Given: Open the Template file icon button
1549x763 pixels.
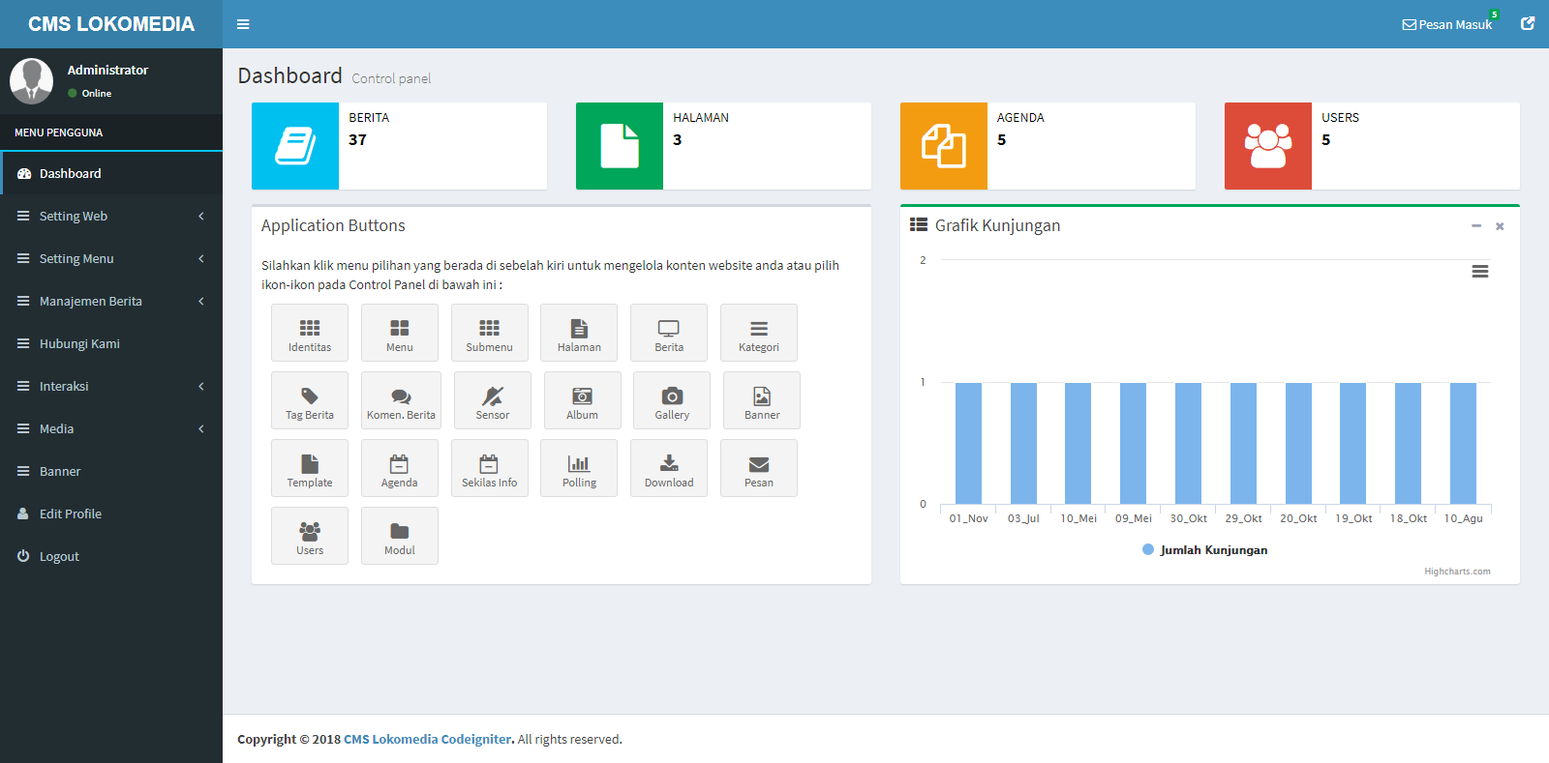Looking at the screenshot, I should (310, 468).
